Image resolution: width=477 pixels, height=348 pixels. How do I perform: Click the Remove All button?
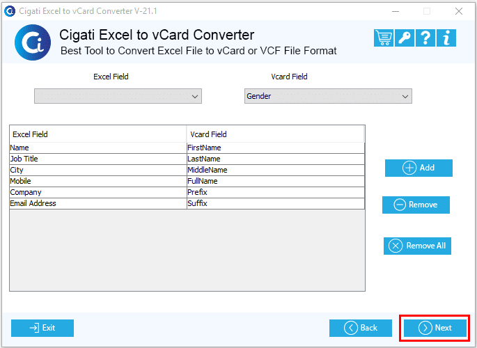tap(417, 246)
